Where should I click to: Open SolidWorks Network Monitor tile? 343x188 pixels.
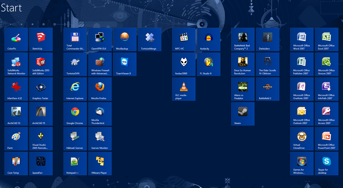(16, 64)
